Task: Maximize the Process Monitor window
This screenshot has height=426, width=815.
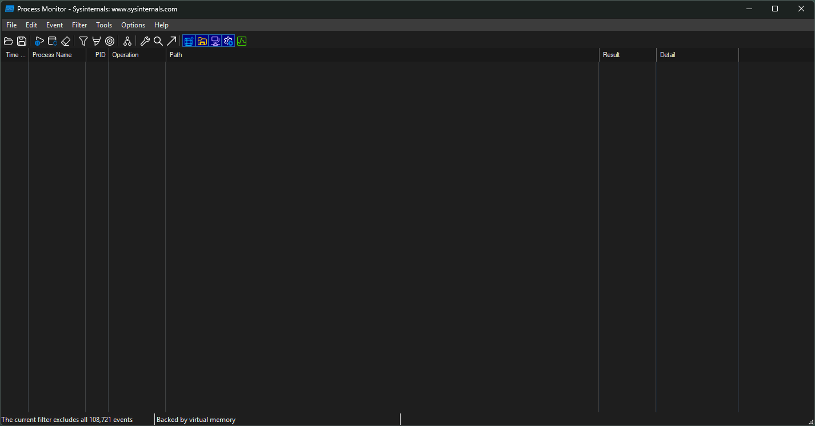Action: 775,9
